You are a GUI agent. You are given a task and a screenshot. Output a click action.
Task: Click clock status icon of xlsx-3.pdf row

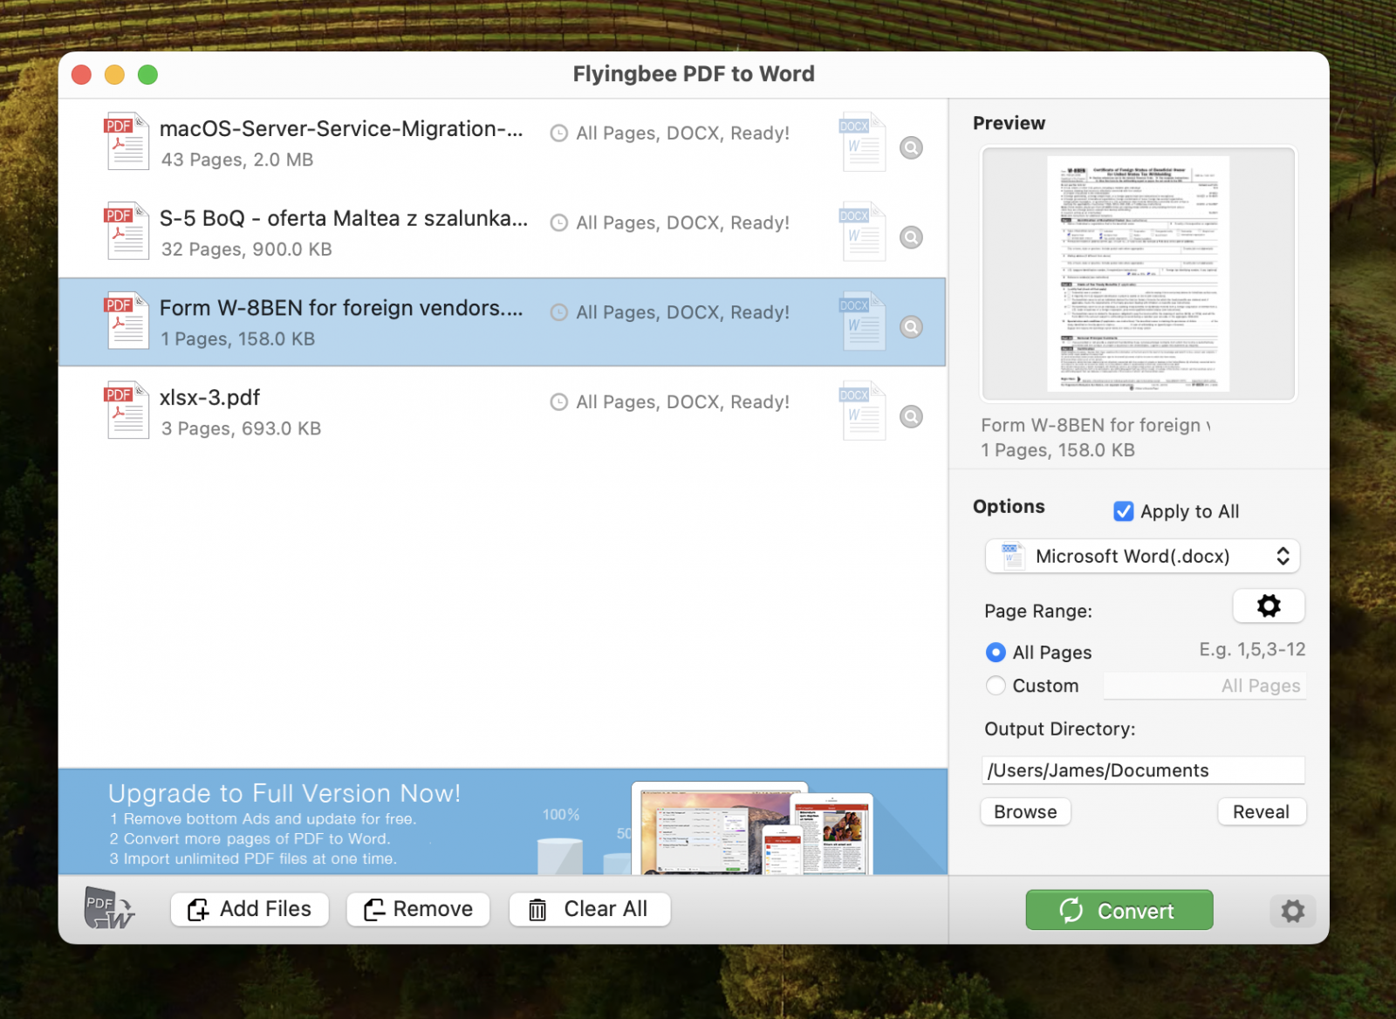point(559,402)
